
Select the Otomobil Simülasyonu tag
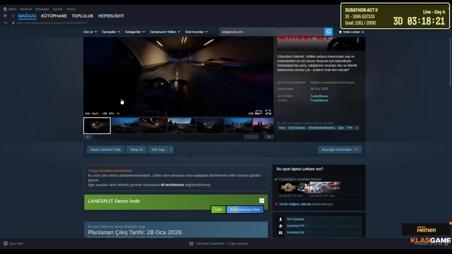(322, 128)
